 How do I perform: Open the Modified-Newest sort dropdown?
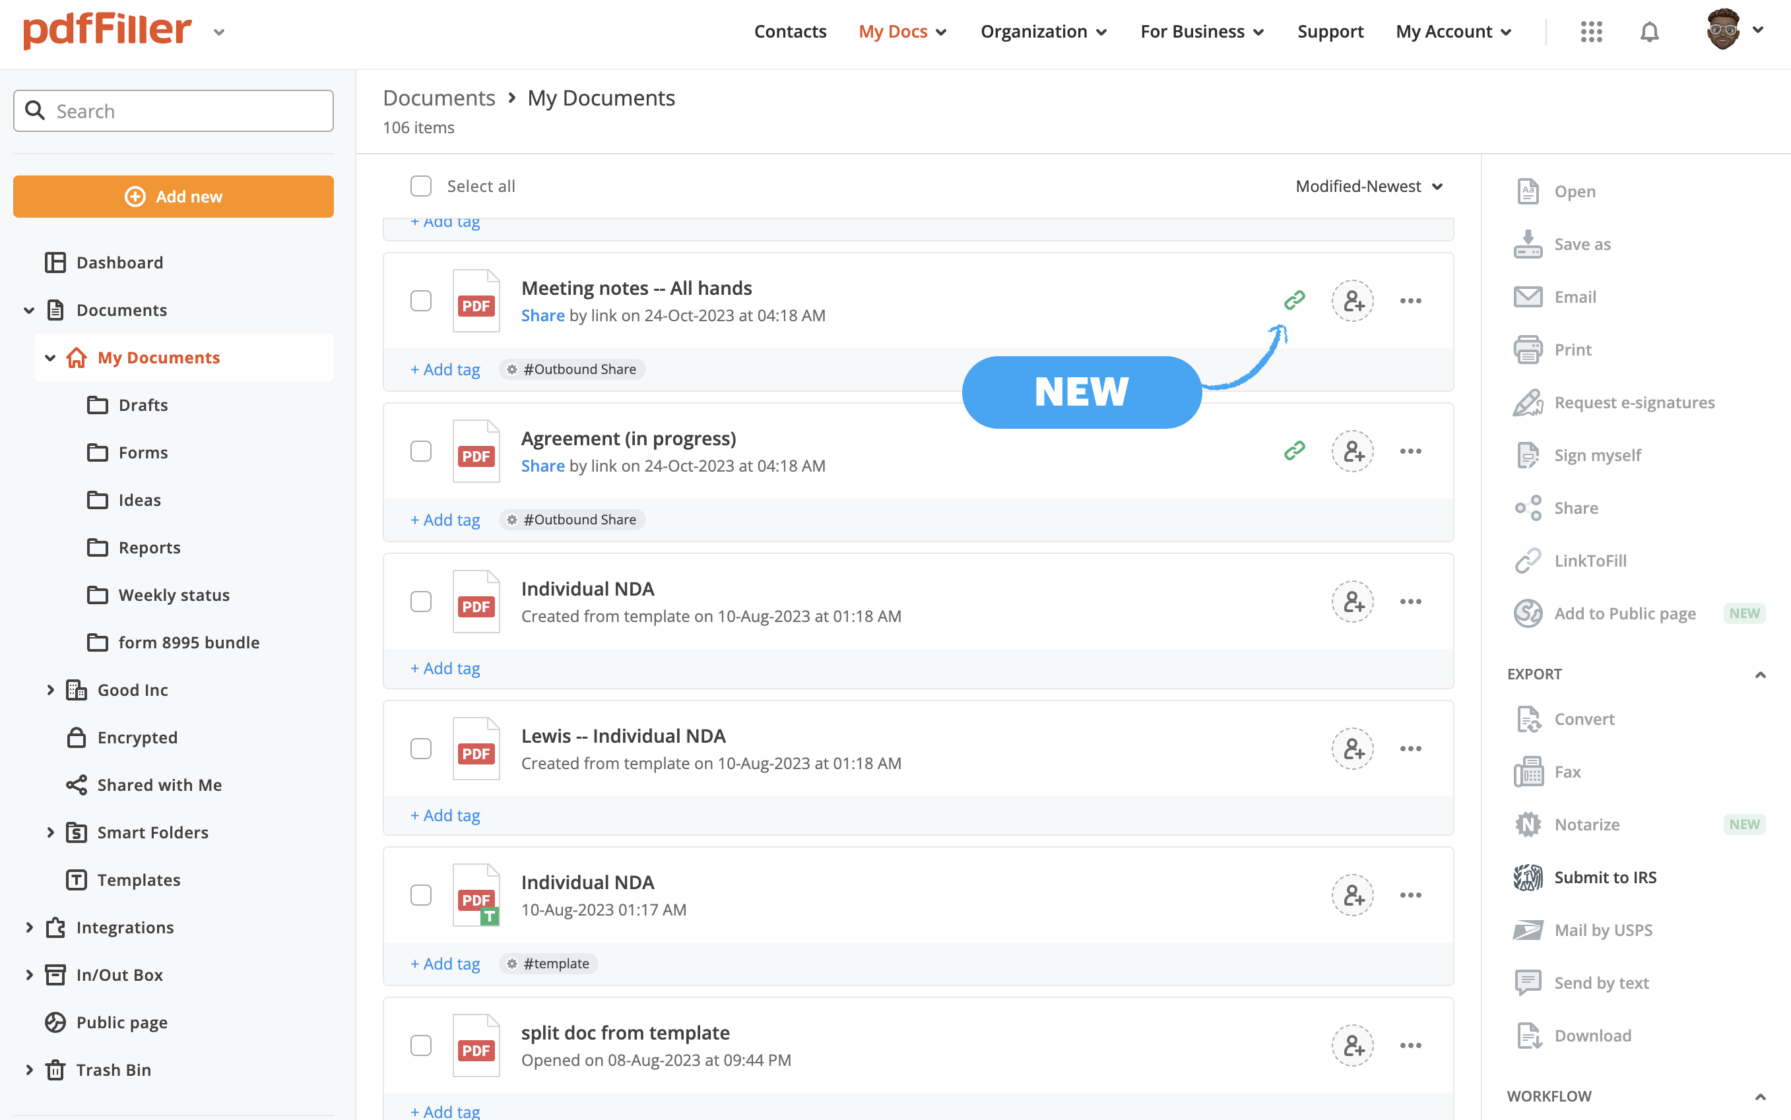coord(1368,186)
